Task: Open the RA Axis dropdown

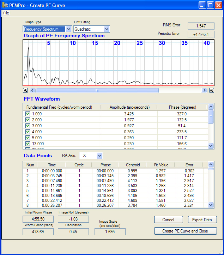Action: tap(100, 155)
